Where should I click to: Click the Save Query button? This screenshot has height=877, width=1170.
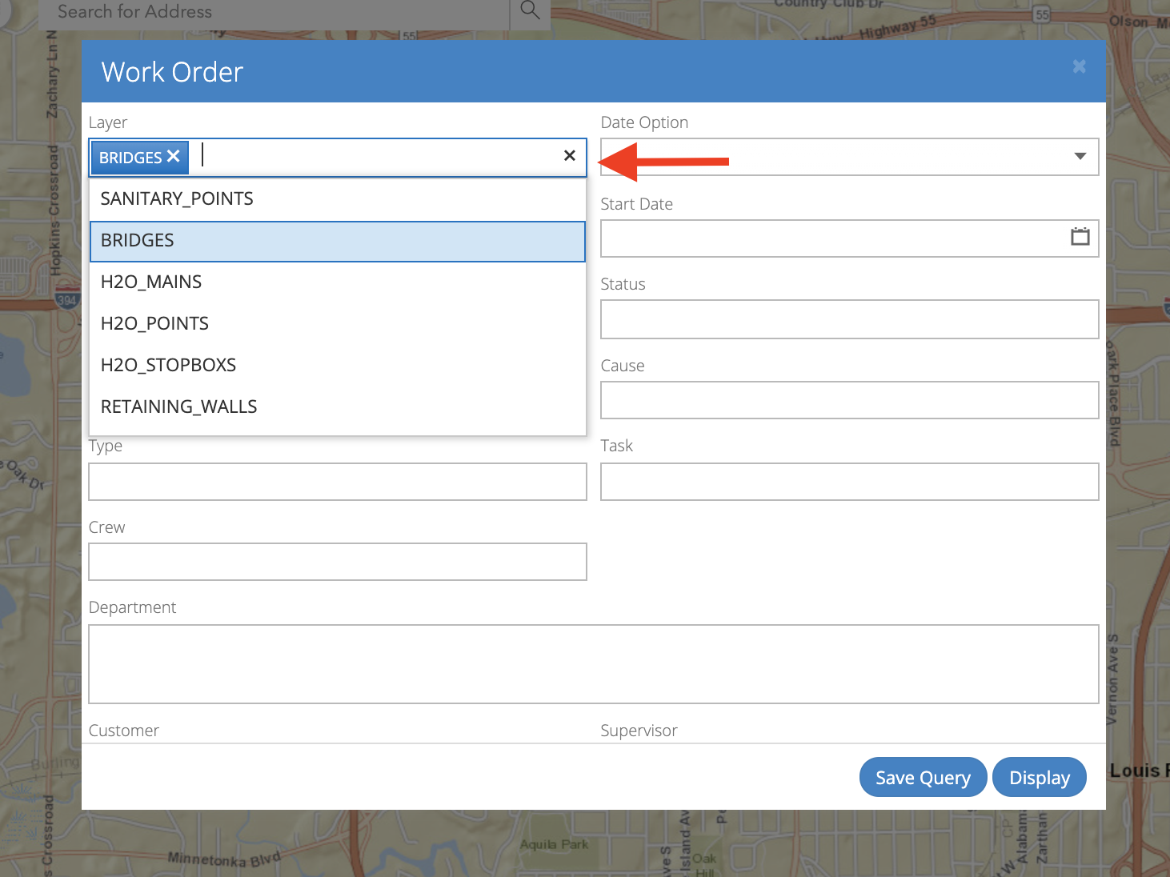tap(923, 777)
